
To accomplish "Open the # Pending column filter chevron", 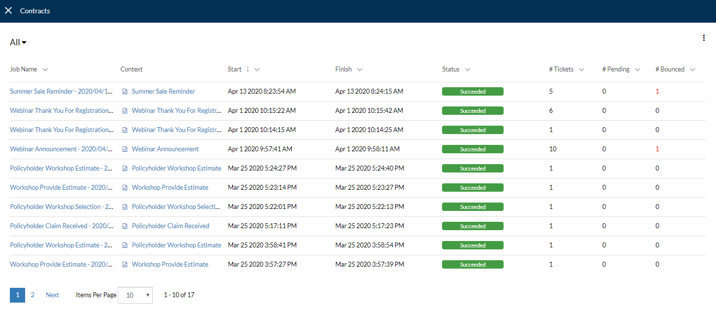I will [638, 70].
